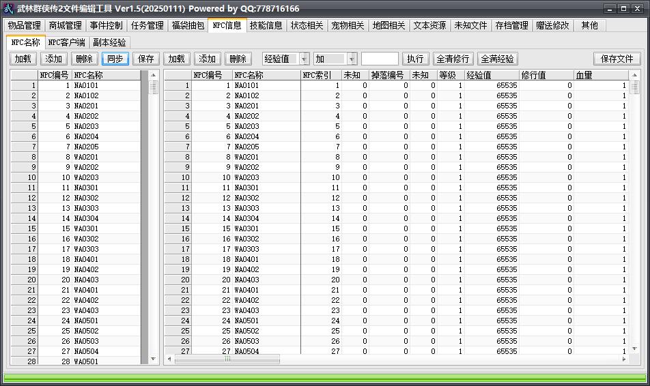
Task: Click the 保存文件 button
Action: (617, 59)
